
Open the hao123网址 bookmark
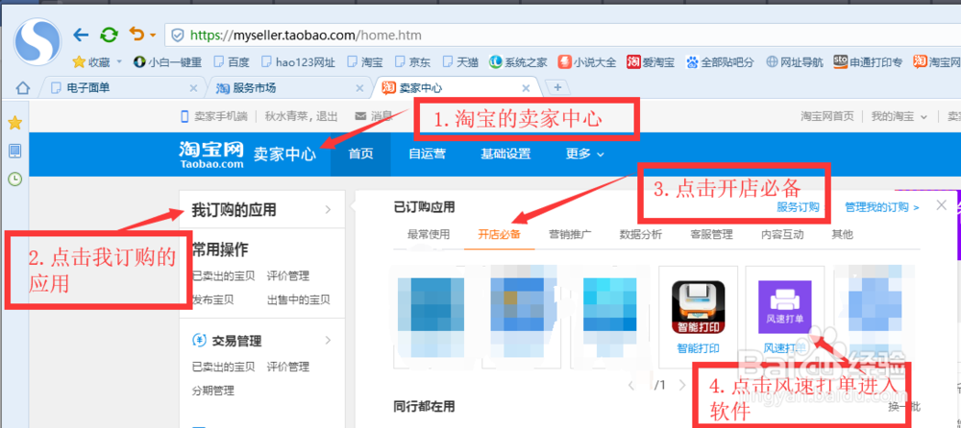pos(298,61)
